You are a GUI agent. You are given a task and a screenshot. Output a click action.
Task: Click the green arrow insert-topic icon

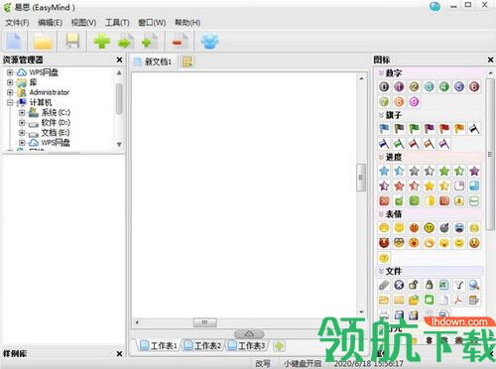pos(125,42)
